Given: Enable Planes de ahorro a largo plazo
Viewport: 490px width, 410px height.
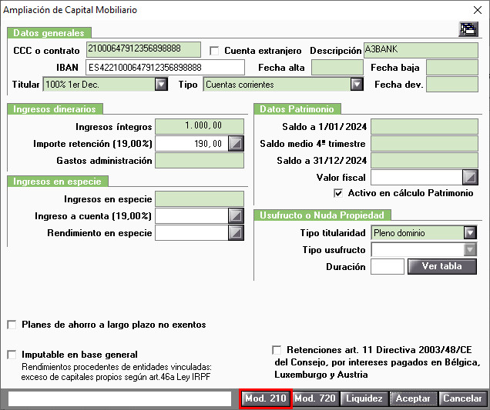Looking at the screenshot, I should coord(12,325).
